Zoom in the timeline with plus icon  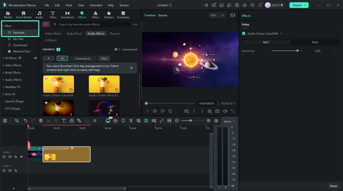point(208,120)
